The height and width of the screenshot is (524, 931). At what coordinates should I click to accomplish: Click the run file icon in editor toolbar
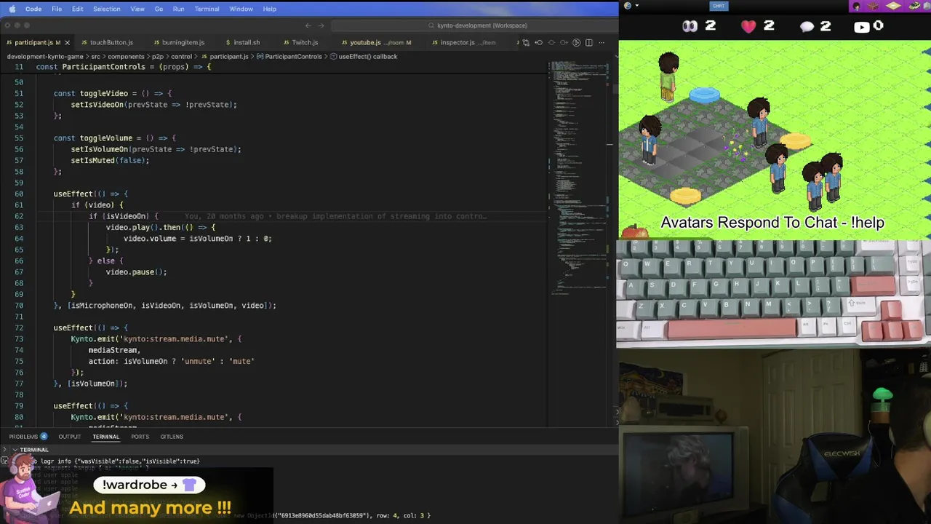click(x=577, y=42)
